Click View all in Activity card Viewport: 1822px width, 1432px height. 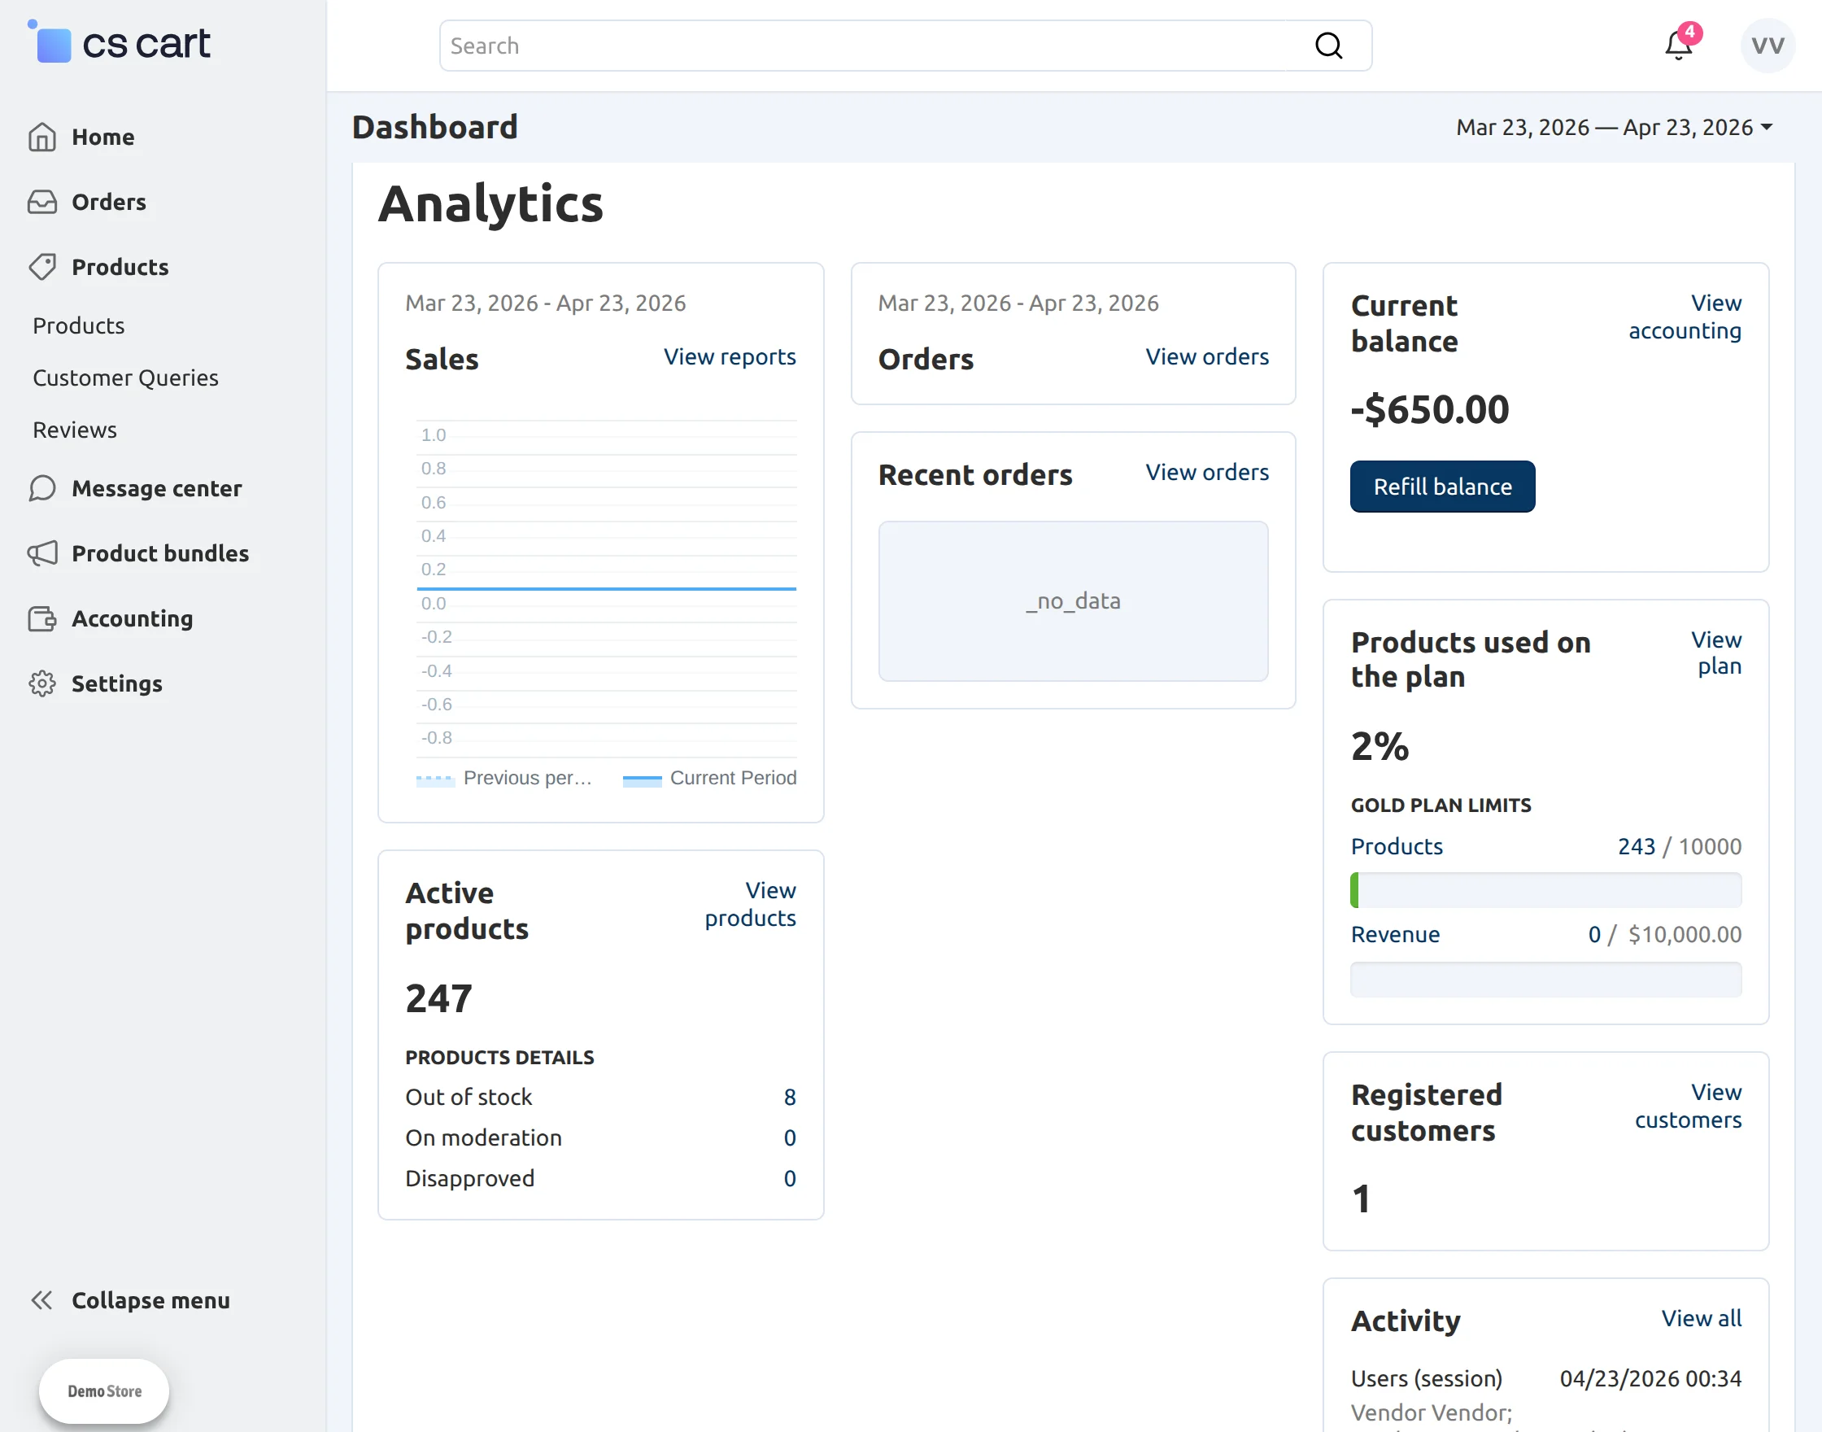point(1702,1318)
